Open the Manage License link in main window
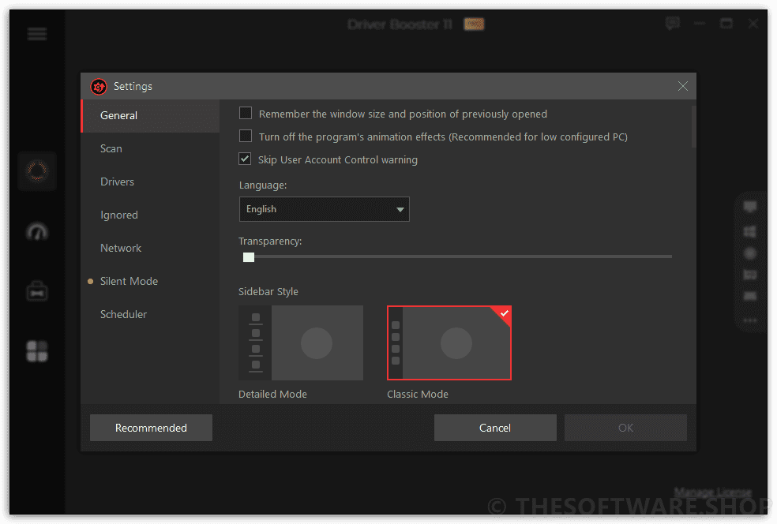777x524 pixels. [x=713, y=492]
